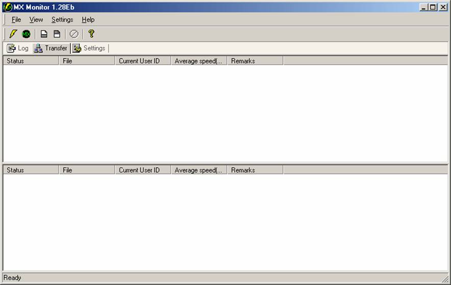Click the first document icon in toolbar
Image resolution: width=451 pixels, height=285 pixels.
point(44,34)
